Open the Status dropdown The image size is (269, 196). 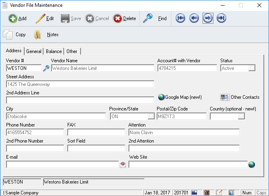point(252,68)
